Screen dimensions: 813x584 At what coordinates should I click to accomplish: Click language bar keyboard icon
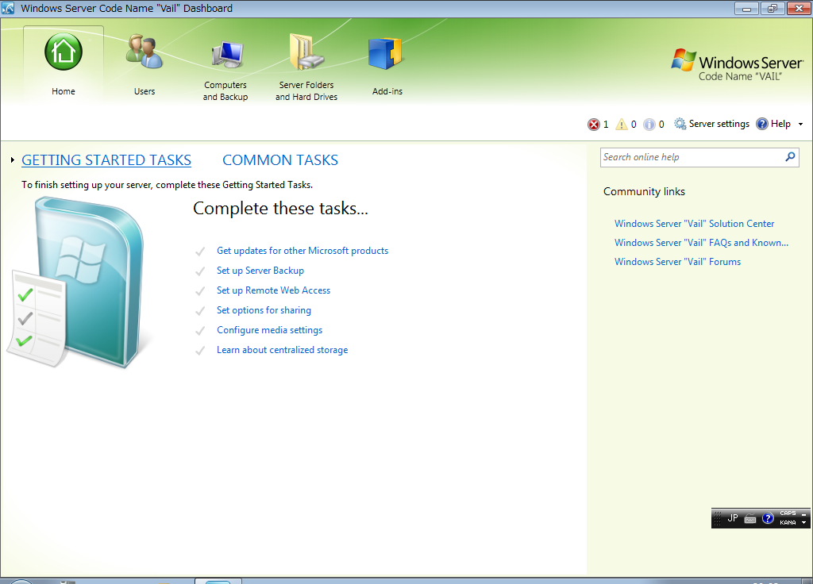[750, 518]
